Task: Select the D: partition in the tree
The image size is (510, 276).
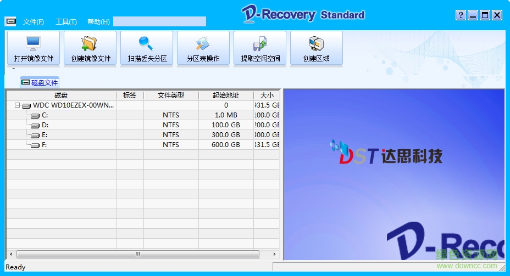Action: click(x=45, y=125)
